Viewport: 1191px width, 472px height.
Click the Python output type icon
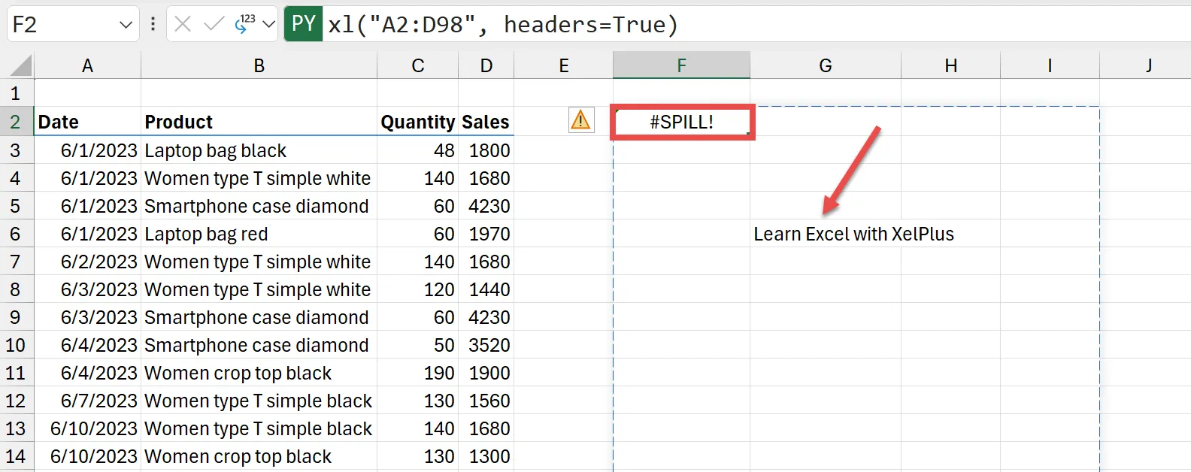244,24
